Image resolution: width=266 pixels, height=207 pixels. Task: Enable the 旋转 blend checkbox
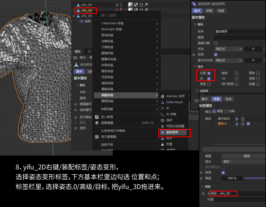coord(236,73)
